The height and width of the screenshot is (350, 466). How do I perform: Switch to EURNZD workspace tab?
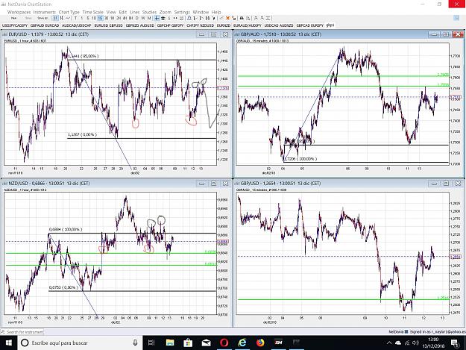coord(224,25)
